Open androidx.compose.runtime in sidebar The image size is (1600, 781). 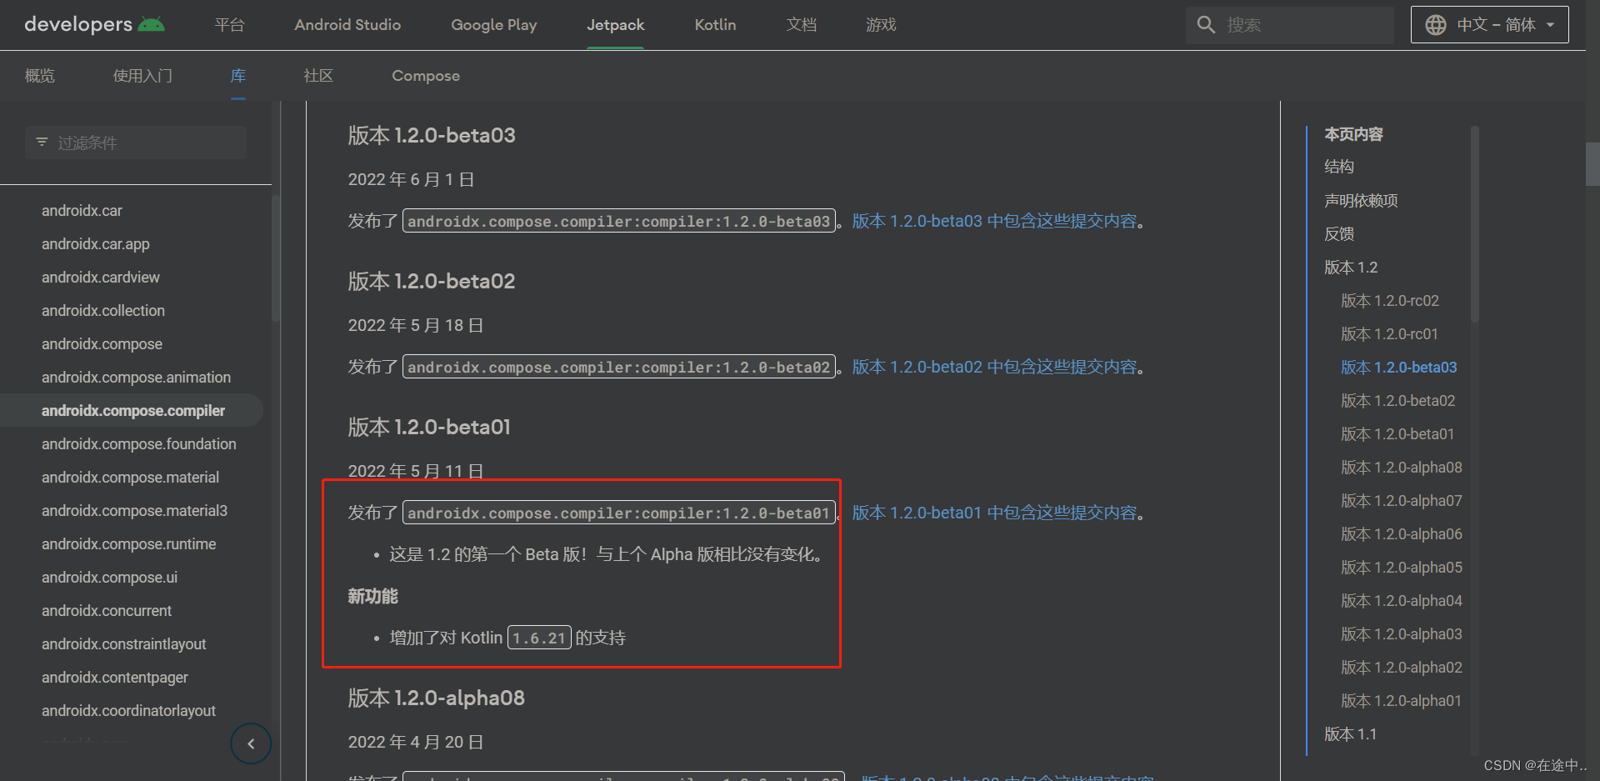pyautogui.click(x=128, y=544)
